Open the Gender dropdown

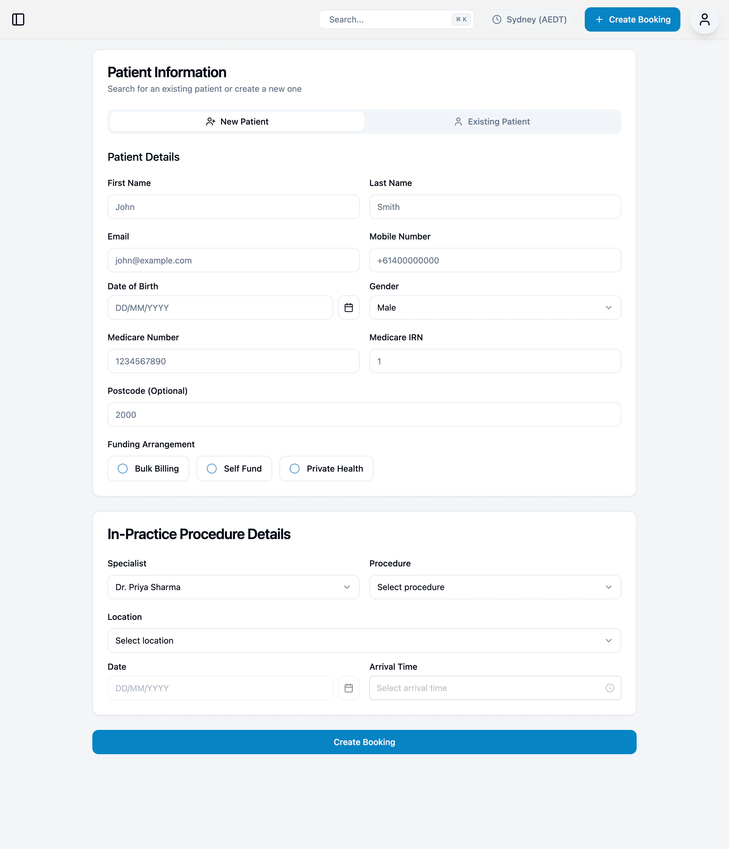[x=495, y=307]
